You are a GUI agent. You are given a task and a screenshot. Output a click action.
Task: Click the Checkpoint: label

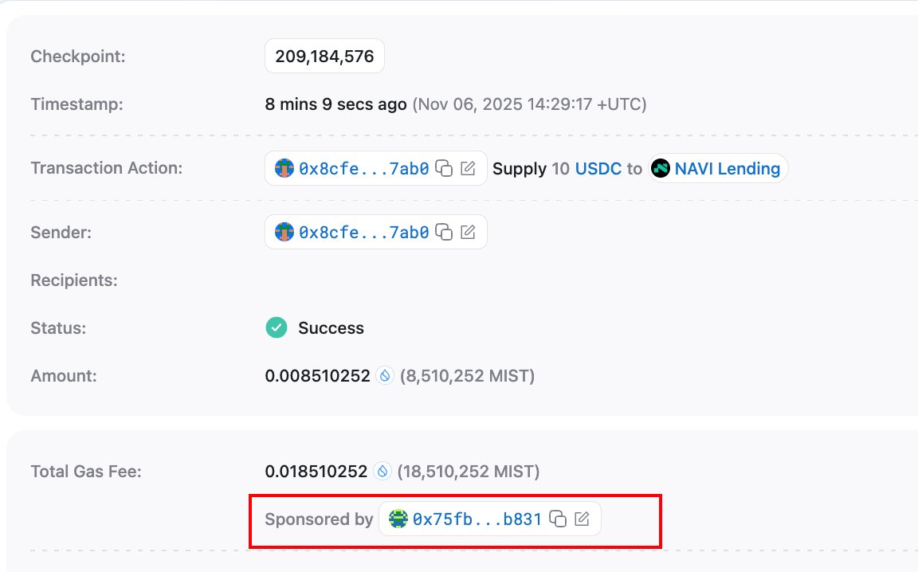point(78,57)
